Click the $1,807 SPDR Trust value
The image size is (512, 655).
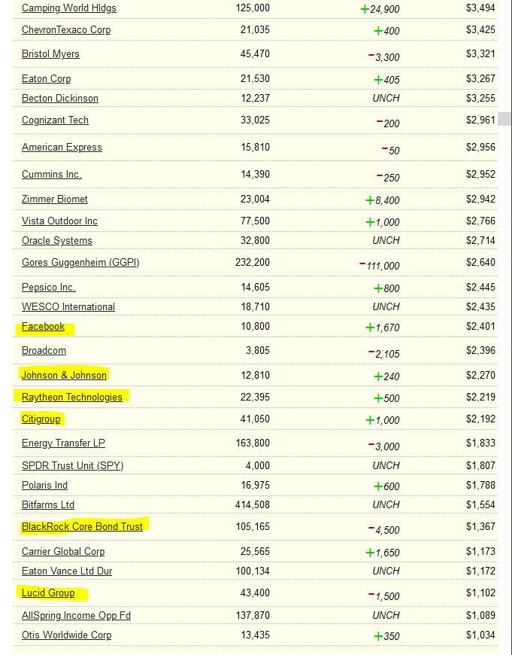coord(480,465)
